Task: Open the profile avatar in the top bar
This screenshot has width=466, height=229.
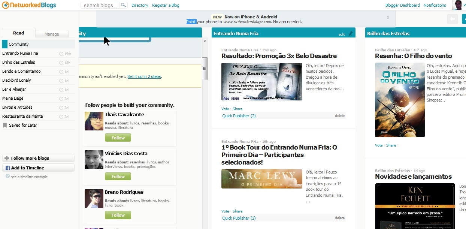Action: pyautogui.click(x=457, y=5)
